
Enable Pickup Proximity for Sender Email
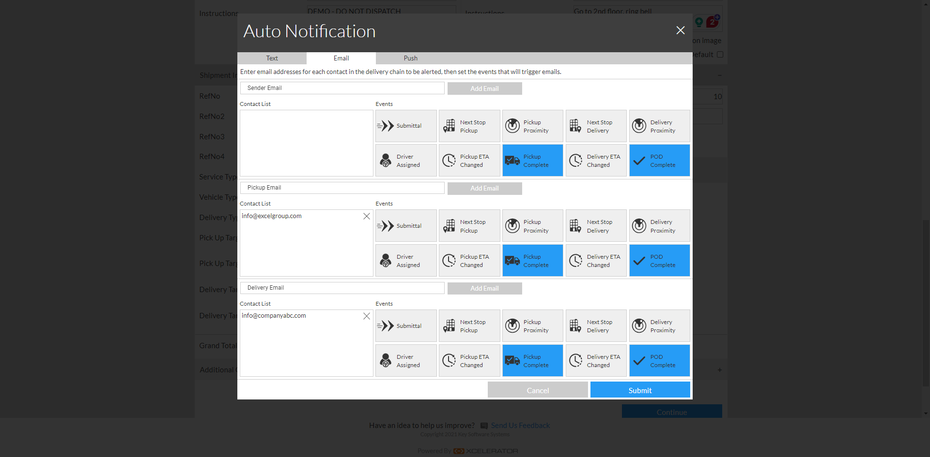533,126
